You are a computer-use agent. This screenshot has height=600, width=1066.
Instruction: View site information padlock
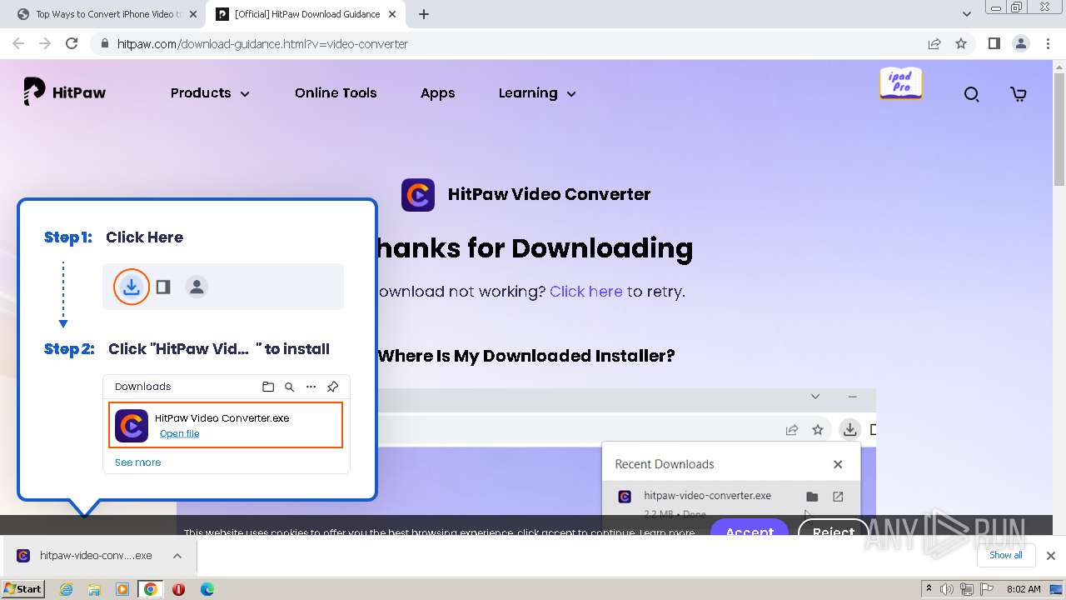[x=105, y=43]
